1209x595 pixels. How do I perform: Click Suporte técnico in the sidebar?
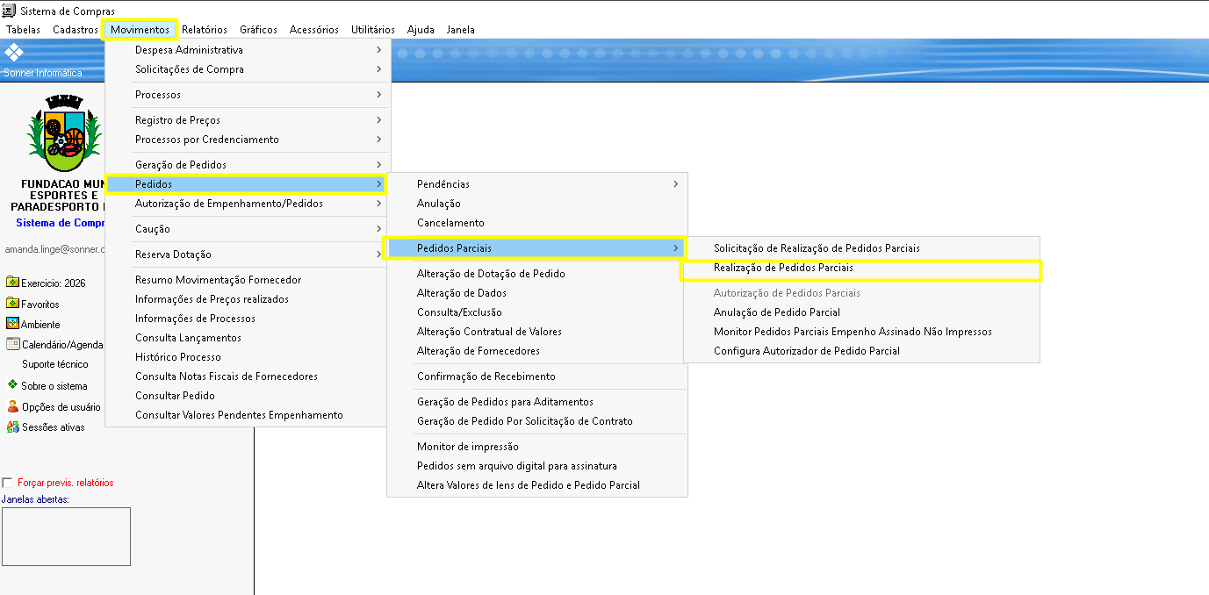coord(54,364)
